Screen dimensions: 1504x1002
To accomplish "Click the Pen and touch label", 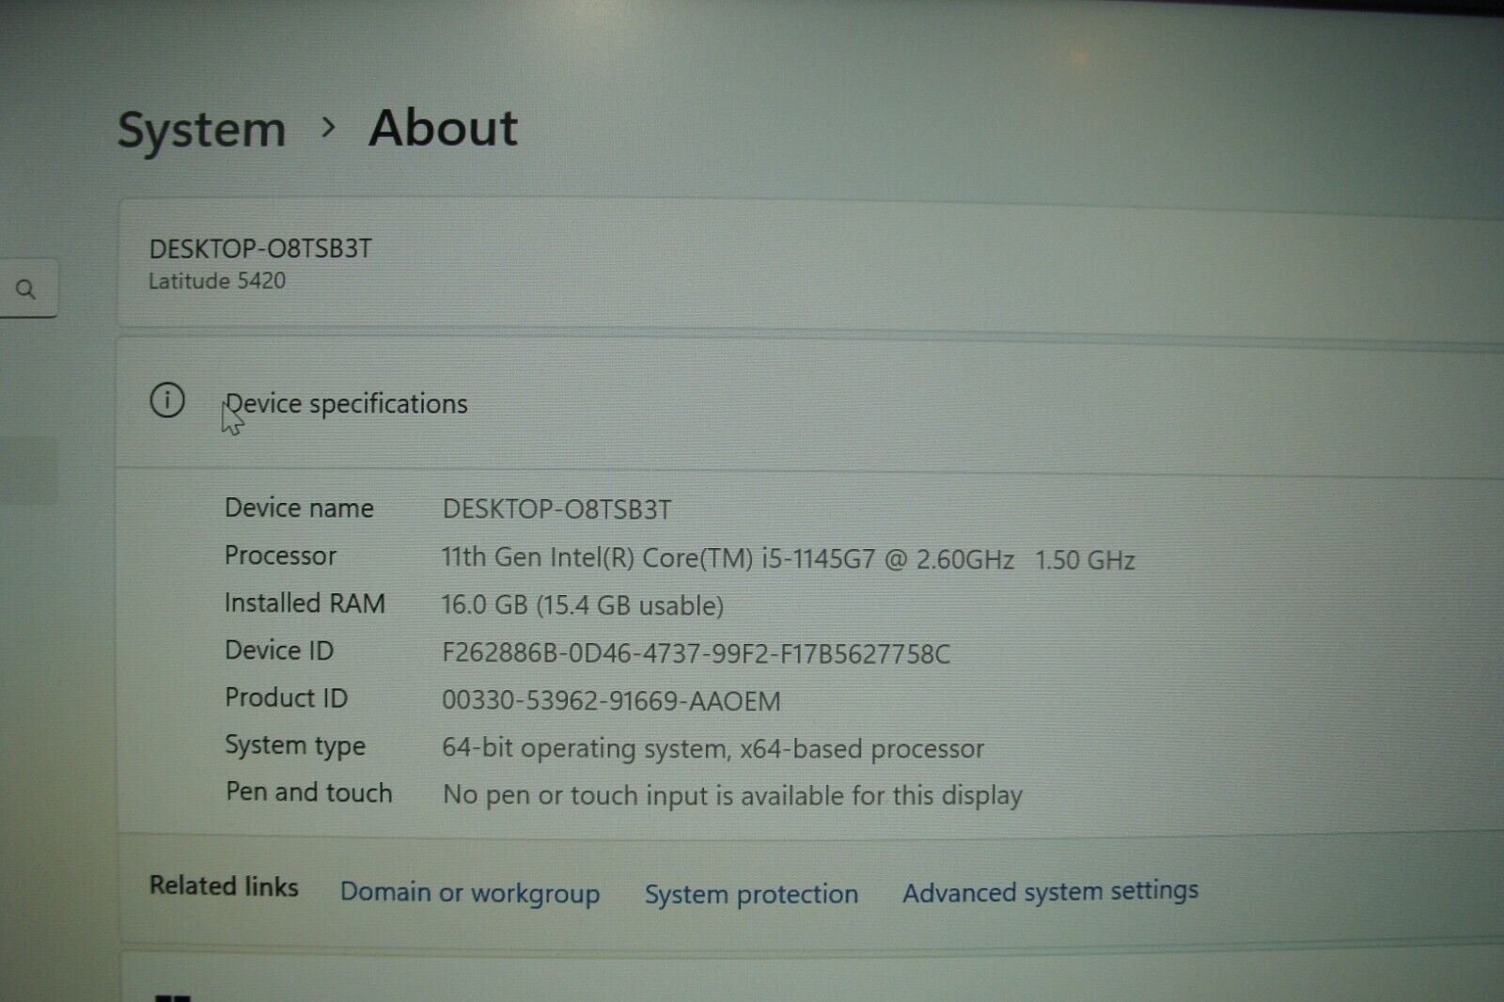I will point(308,792).
